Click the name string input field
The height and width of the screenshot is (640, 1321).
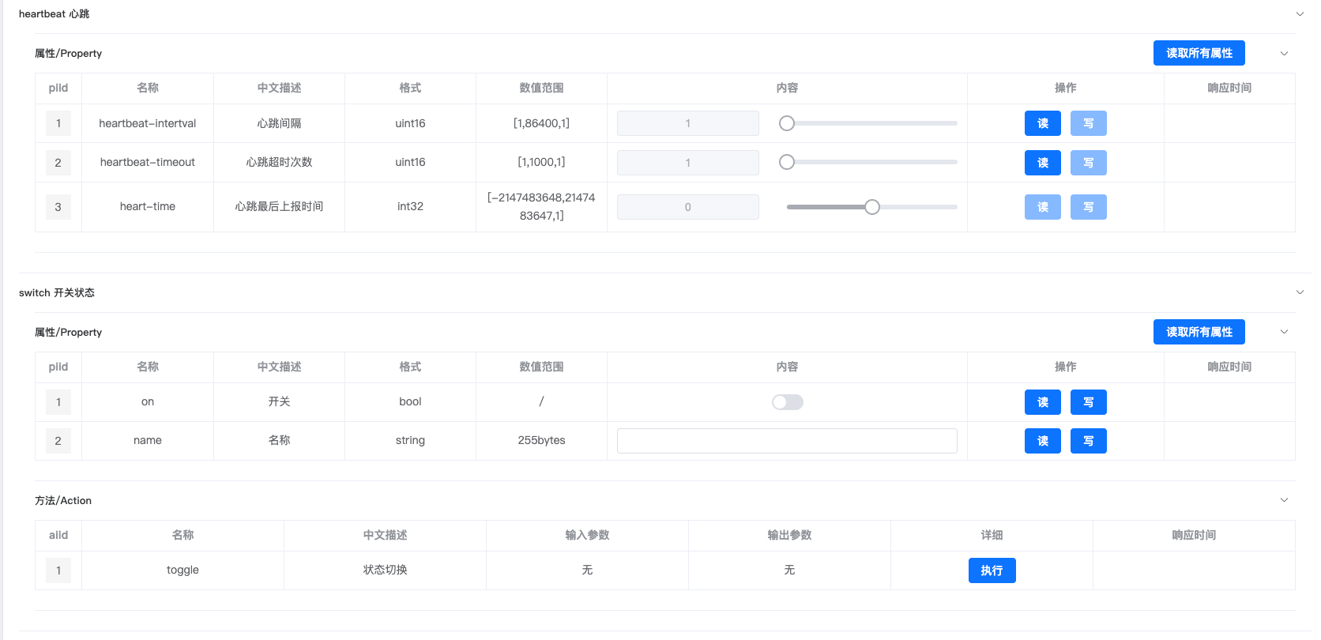point(786,441)
